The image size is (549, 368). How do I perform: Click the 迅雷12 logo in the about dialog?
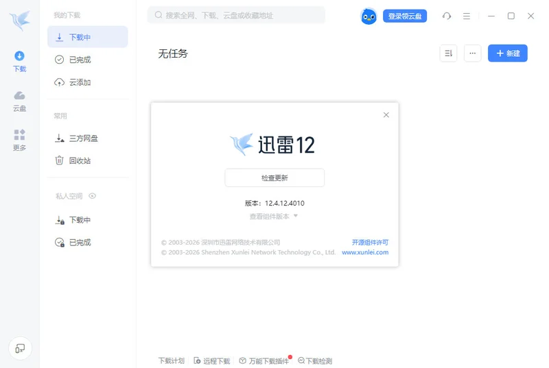click(272, 145)
